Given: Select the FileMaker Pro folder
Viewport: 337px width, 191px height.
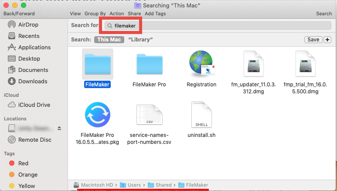Looking at the screenshot, I should [150, 64].
